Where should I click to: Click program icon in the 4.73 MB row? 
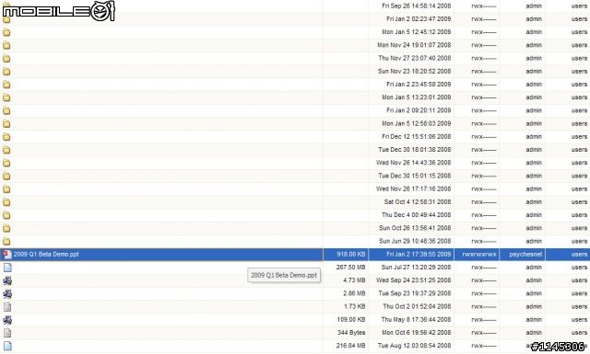pos(7,280)
